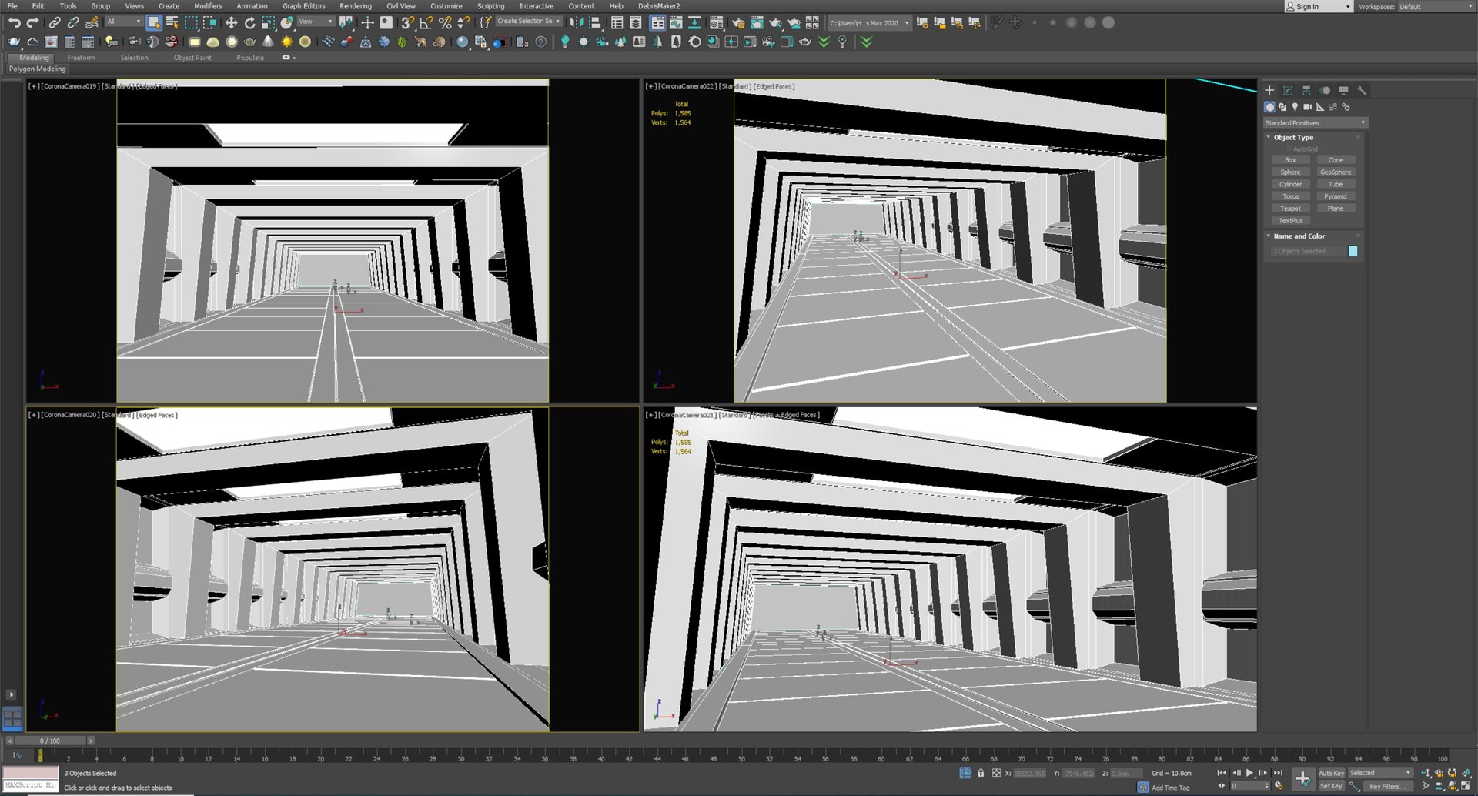Toggle the Angle Snap icon
Screen dimensions: 1478x796
426,23
